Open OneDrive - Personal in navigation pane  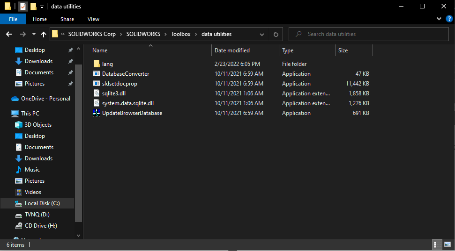click(45, 99)
